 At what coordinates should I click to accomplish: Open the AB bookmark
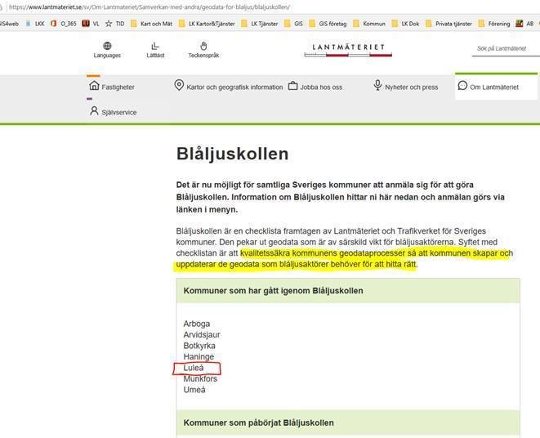tap(524, 24)
